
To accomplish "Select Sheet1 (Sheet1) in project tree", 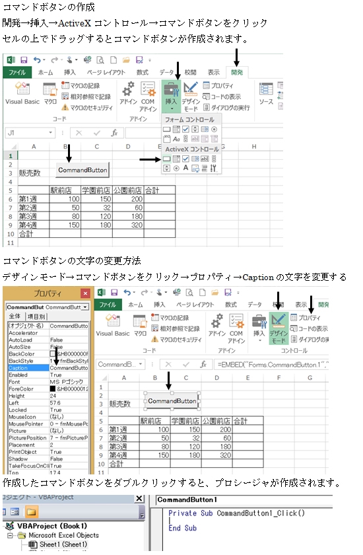I will (x=63, y=544).
